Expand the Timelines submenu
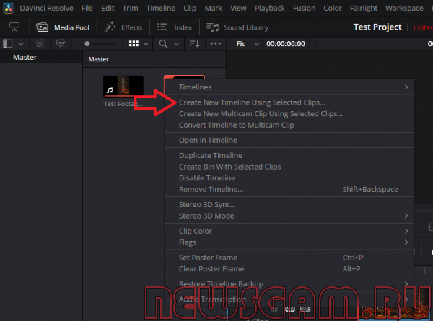433x321 pixels. (x=289, y=87)
